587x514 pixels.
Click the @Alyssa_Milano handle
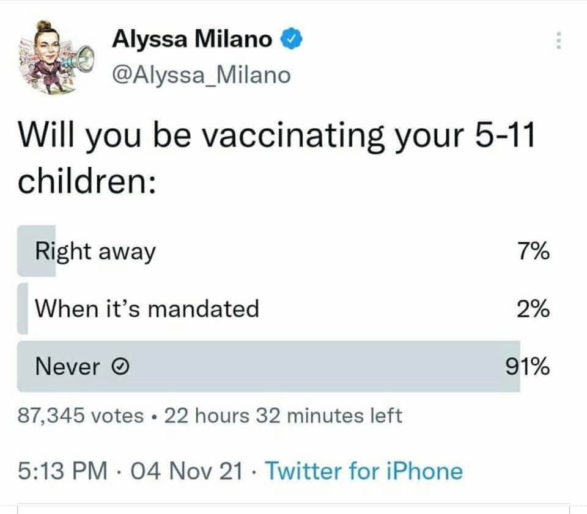tap(202, 75)
